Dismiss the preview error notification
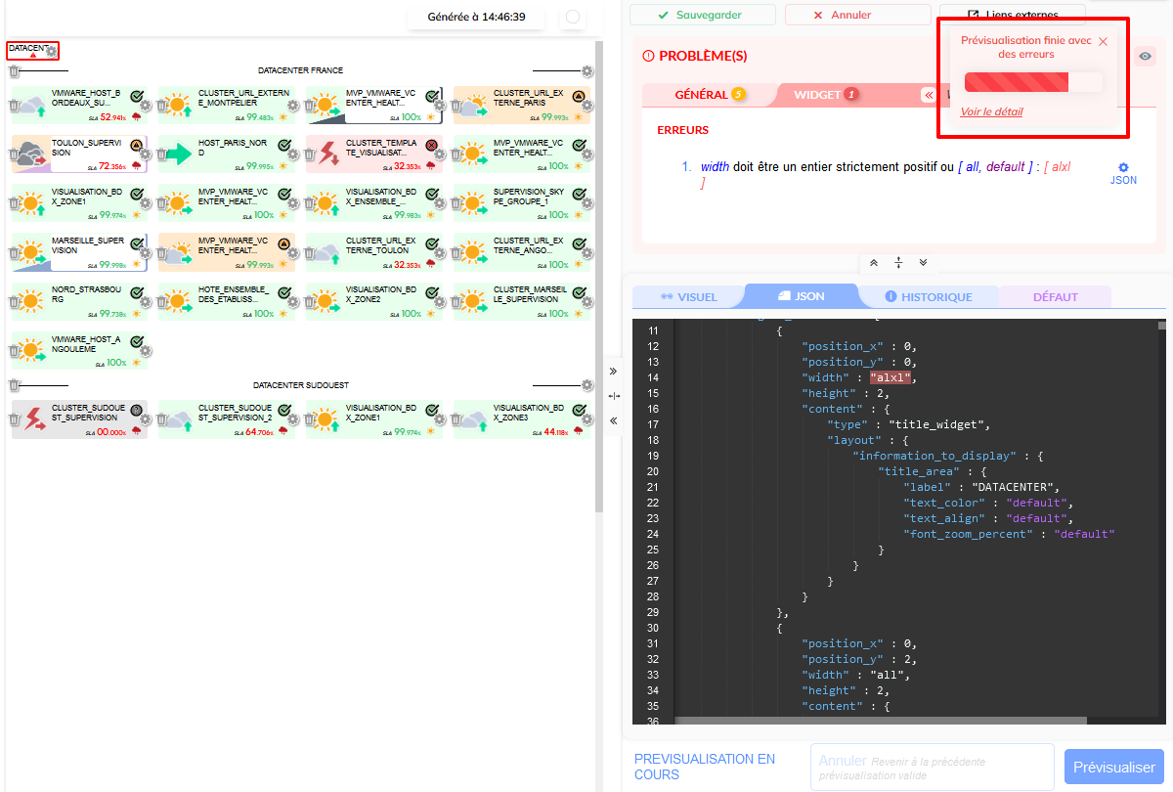Image resolution: width=1173 pixels, height=792 pixels. (1103, 41)
